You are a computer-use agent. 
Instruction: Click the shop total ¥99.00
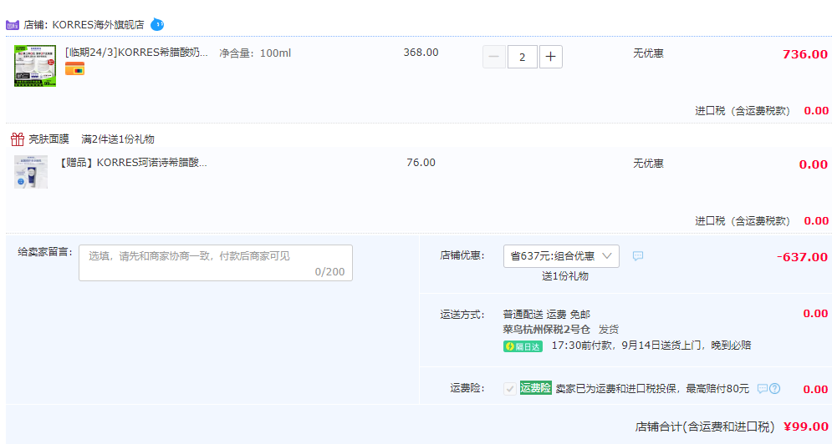(805, 426)
